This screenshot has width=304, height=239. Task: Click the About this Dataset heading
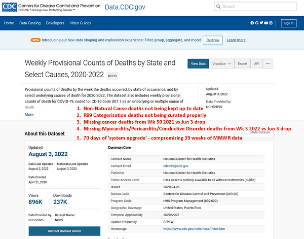(45, 133)
